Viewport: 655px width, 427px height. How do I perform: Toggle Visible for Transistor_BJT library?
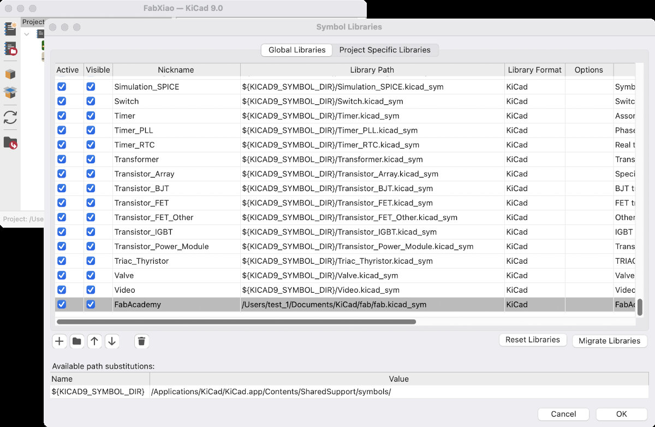(91, 188)
